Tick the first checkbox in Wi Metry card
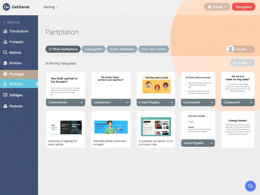 coord(186,83)
